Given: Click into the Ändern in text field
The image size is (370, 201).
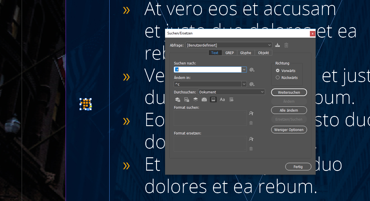Looking at the screenshot, I should [x=208, y=84].
